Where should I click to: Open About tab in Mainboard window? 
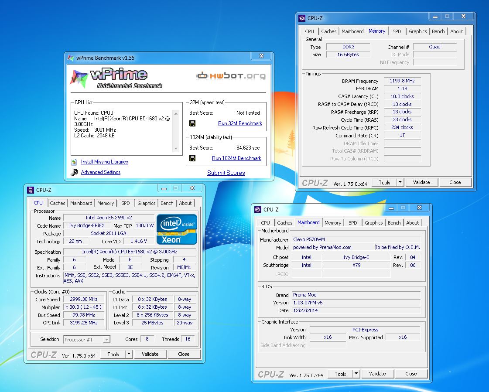[x=413, y=223]
